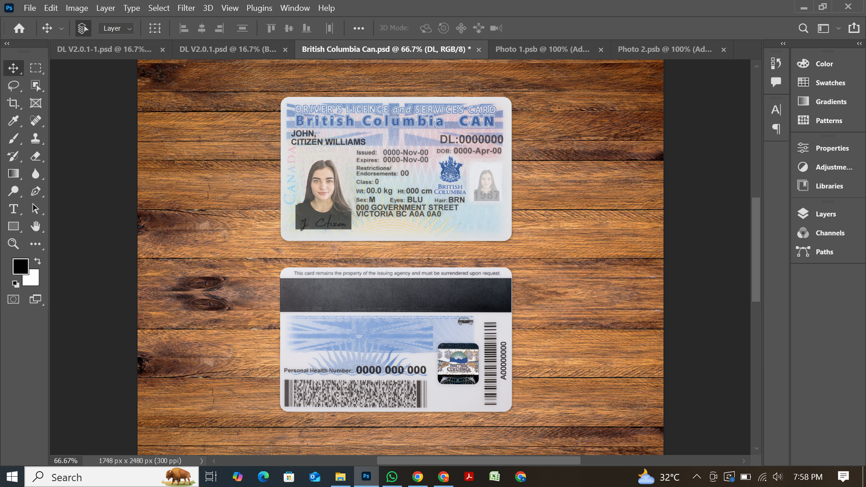Swap foreground and background colors
This screenshot has height=487, width=866.
38,261
